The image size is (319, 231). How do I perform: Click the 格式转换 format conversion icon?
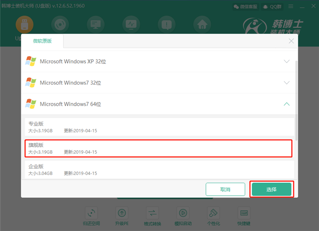[152, 212]
